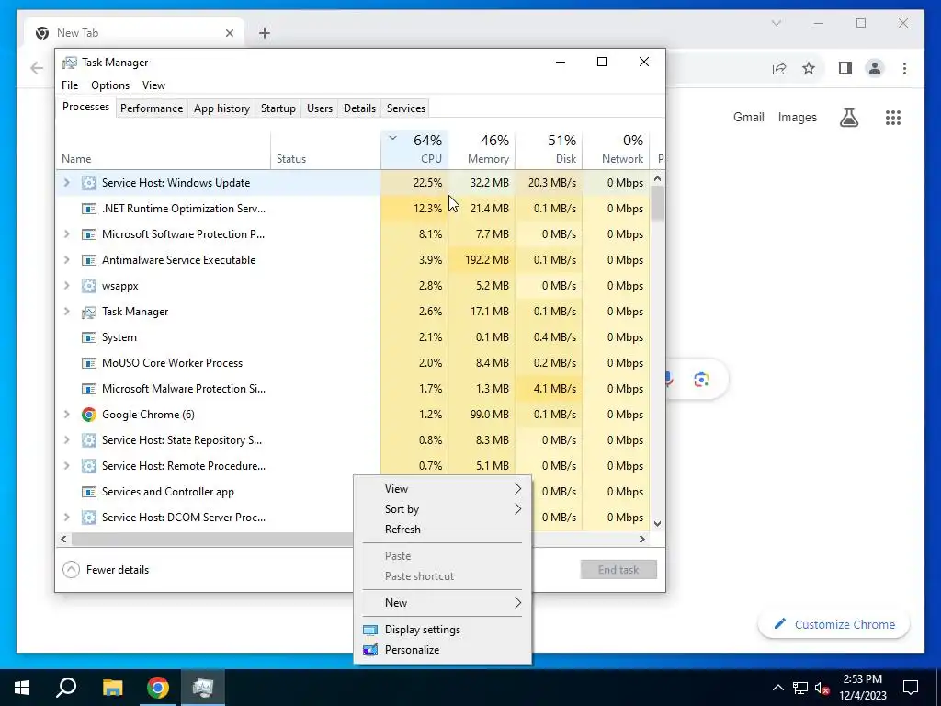Open the Task Manager File menu
The height and width of the screenshot is (706, 941).
[x=70, y=85]
